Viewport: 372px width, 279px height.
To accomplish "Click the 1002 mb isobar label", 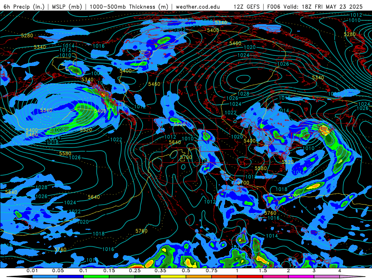I will coord(55,120).
